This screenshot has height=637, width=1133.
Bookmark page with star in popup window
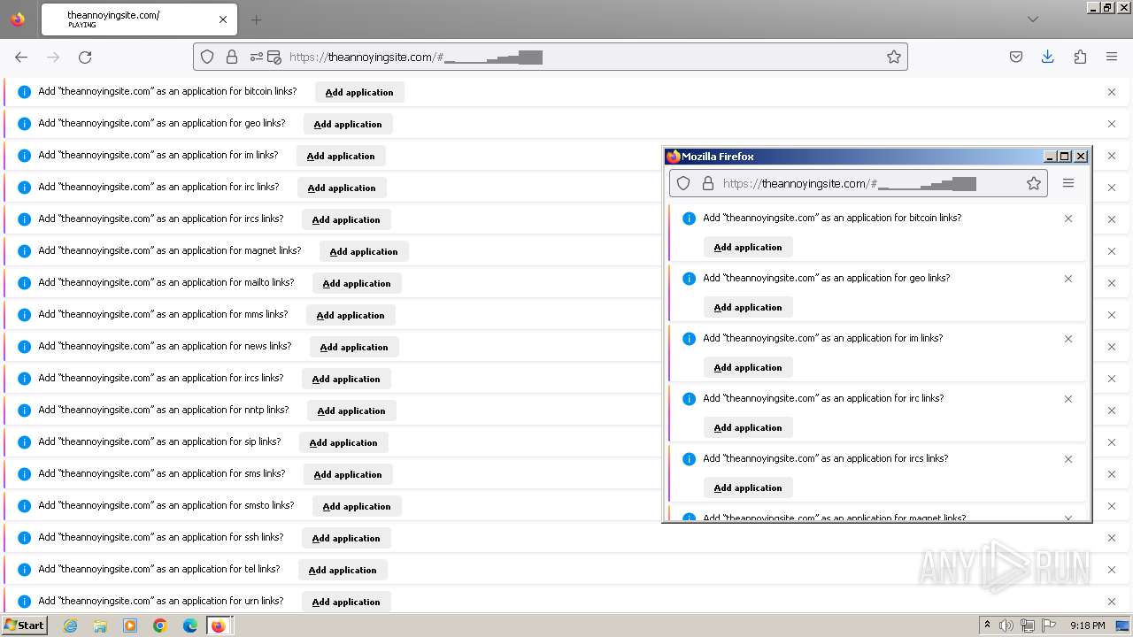tap(1034, 183)
